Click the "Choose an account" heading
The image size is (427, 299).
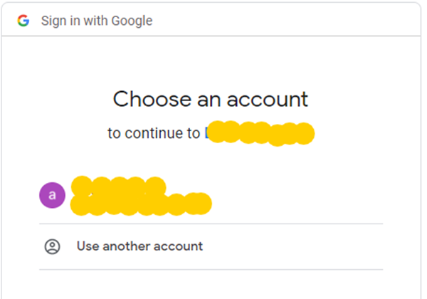pyautogui.click(x=211, y=98)
